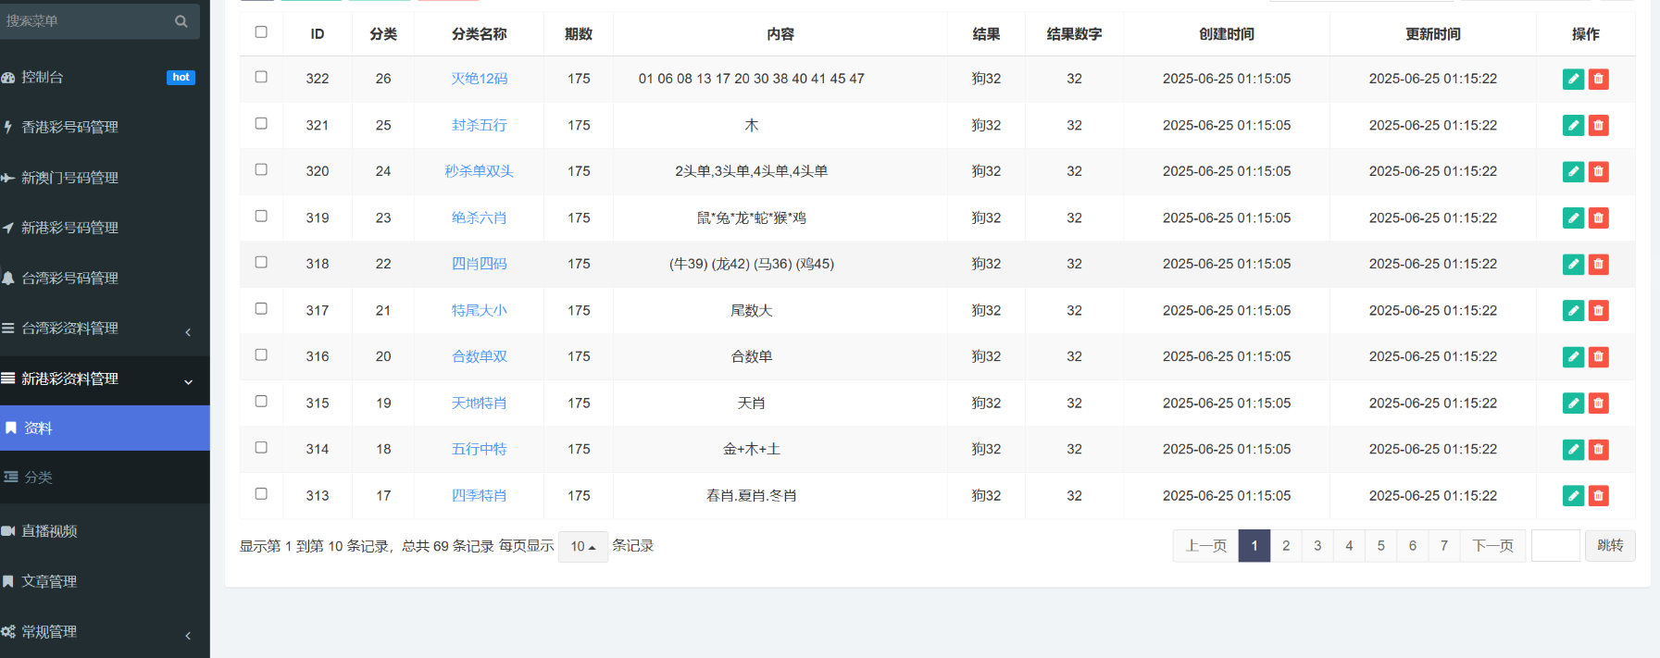This screenshot has width=1660, height=658.
Task: Edit row 316 with green pencil icon
Action: coord(1573,356)
